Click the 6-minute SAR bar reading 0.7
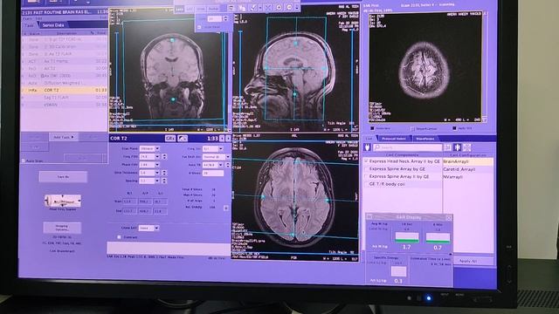 (x=438, y=238)
